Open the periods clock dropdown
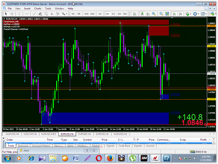This screenshot has width=218, height=164. [x=196, y=14]
